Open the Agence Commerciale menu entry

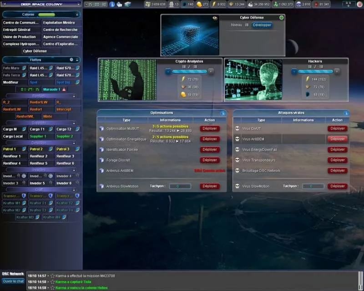(61, 37)
